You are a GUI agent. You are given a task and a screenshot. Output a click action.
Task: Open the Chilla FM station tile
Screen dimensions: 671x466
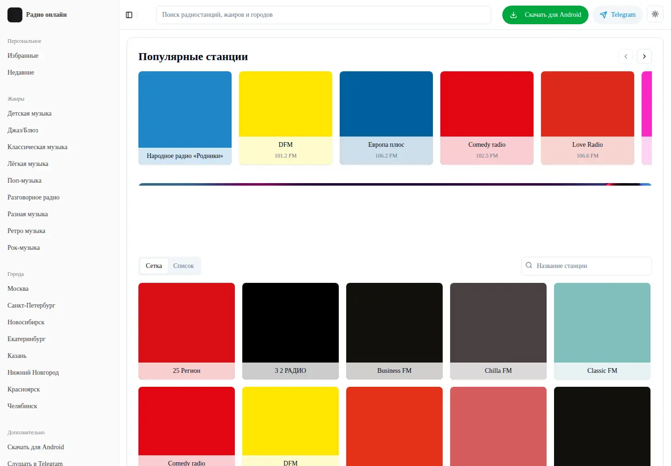498,331
